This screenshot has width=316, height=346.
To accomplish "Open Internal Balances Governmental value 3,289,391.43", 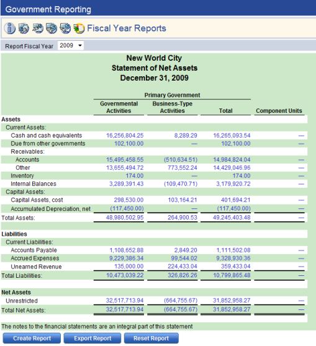I will click(x=127, y=184).
